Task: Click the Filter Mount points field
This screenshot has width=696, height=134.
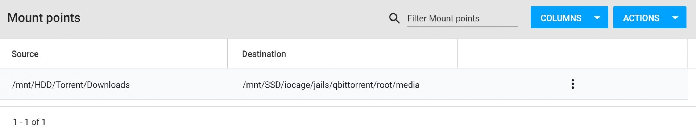Action: (463, 18)
